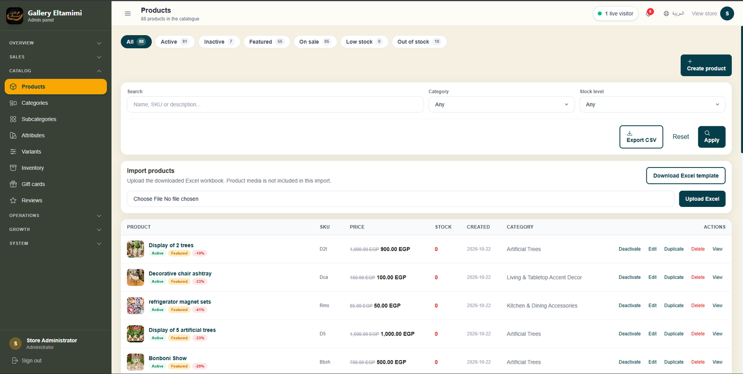The height and width of the screenshot is (374, 743).
Task: Open the Category filter dropdown
Action: 502,104
